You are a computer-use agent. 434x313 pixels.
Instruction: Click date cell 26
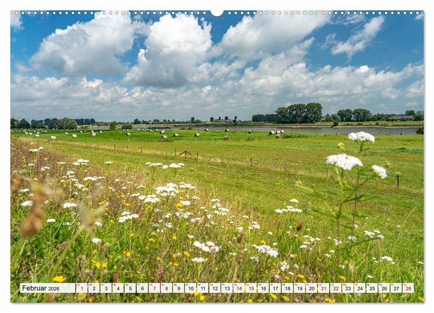point(384,288)
